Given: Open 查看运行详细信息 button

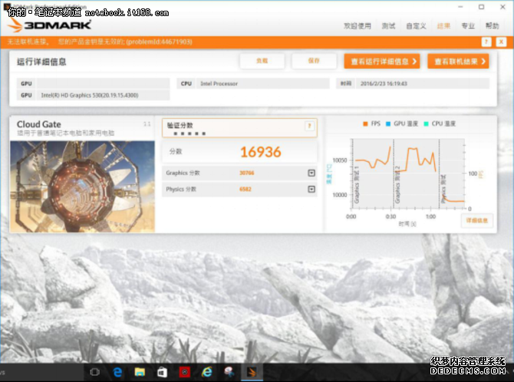Looking at the screenshot, I should 382,61.
